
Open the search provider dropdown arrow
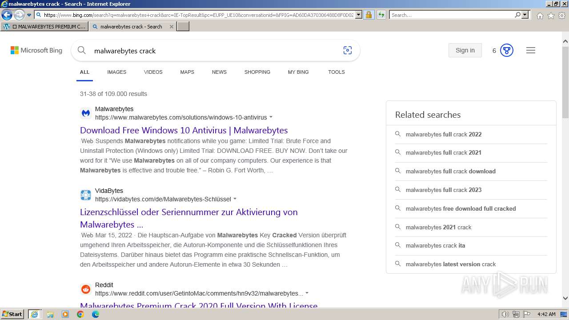tap(525, 15)
